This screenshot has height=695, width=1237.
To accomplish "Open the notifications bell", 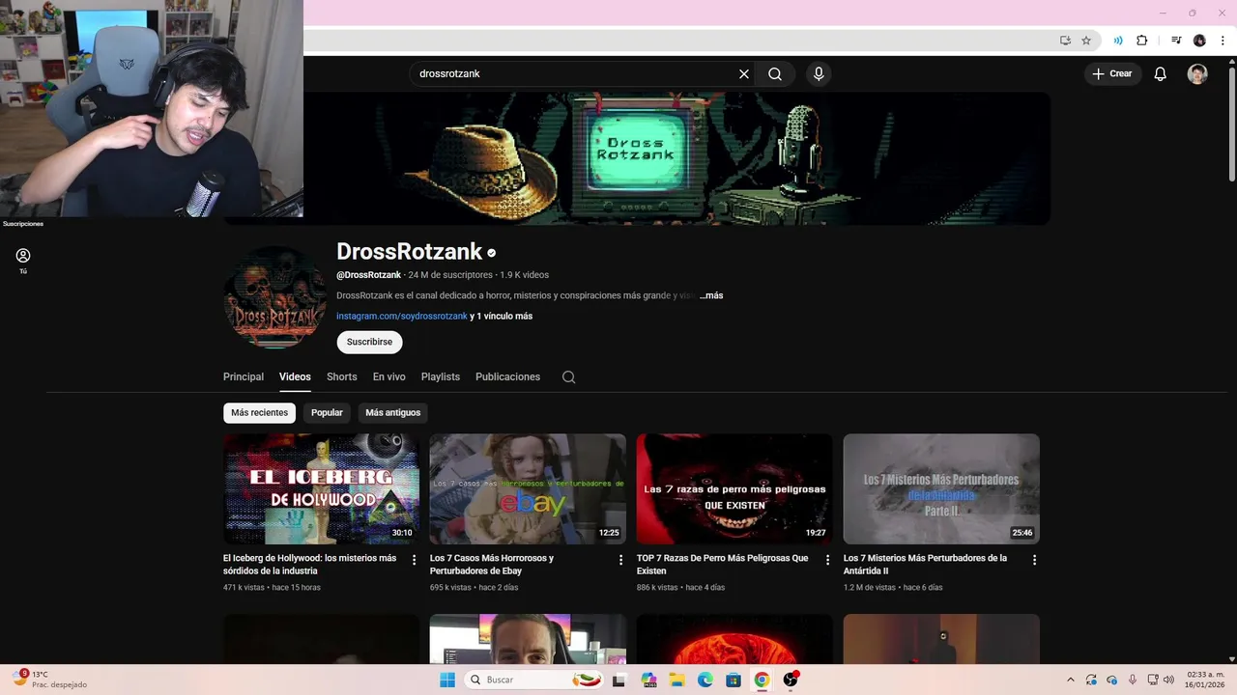I will 1161,74.
